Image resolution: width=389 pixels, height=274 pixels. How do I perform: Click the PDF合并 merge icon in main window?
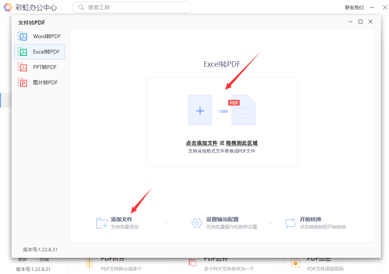[192, 263]
